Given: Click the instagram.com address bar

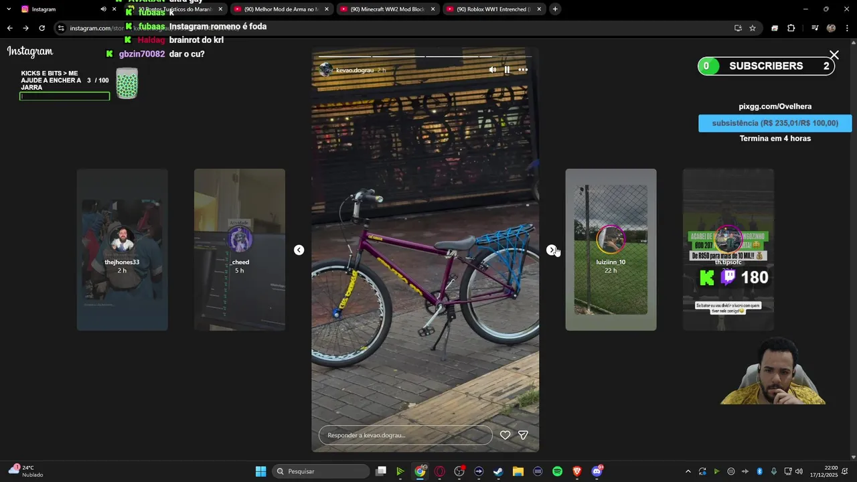Looking at the screenshot, I should [395, 28].
